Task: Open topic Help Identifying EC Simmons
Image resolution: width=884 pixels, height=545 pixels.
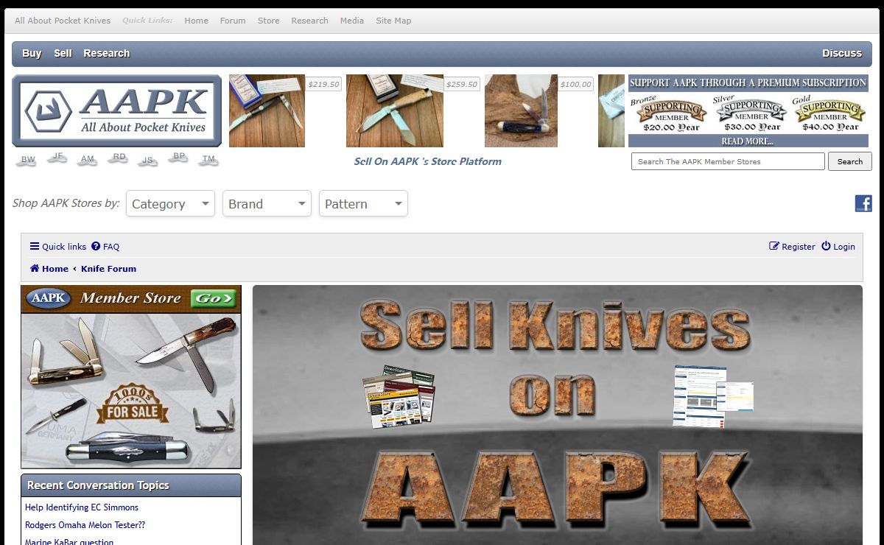Action: pos(82,507)
